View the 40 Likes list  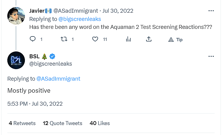[x=100, y=123]
